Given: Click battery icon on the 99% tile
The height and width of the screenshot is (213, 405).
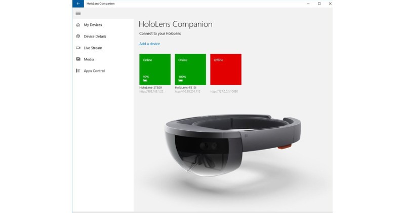Looking at the screenshot, I should (x=145, y=81).
